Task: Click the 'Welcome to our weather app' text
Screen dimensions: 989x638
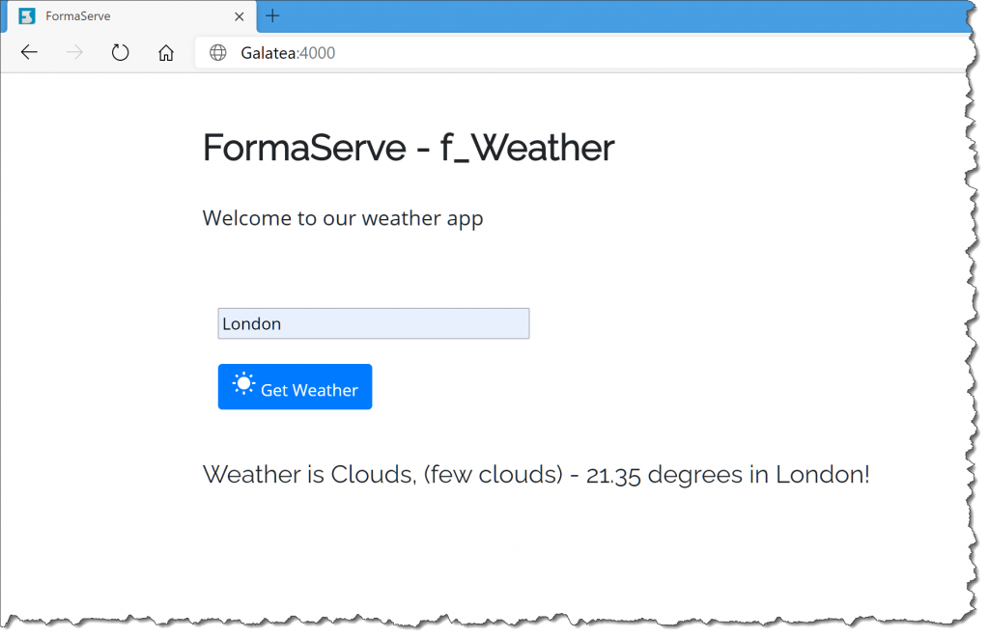Action: tap(342, 218)
